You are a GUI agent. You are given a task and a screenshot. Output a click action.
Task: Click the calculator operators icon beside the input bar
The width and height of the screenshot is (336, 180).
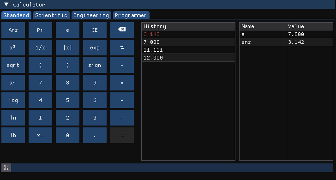coord(6,168)
